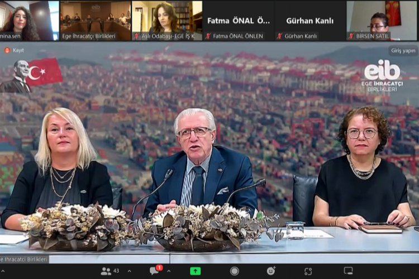The height and width of the screenshot is (279, 419).
Task: Click muted mic icon on BİRSEN SATIL tile
Action: point(351,36)
